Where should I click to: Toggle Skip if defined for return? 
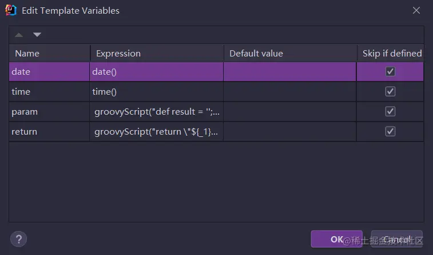click(x=391, y=132)
